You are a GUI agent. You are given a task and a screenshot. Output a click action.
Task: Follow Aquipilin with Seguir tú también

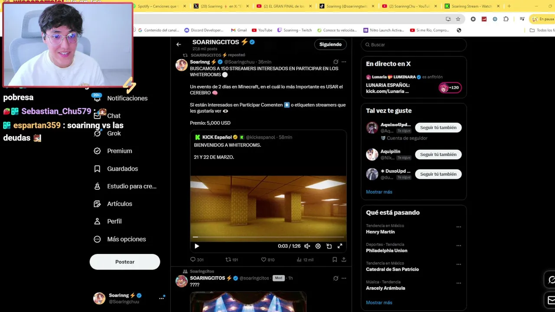438,154
